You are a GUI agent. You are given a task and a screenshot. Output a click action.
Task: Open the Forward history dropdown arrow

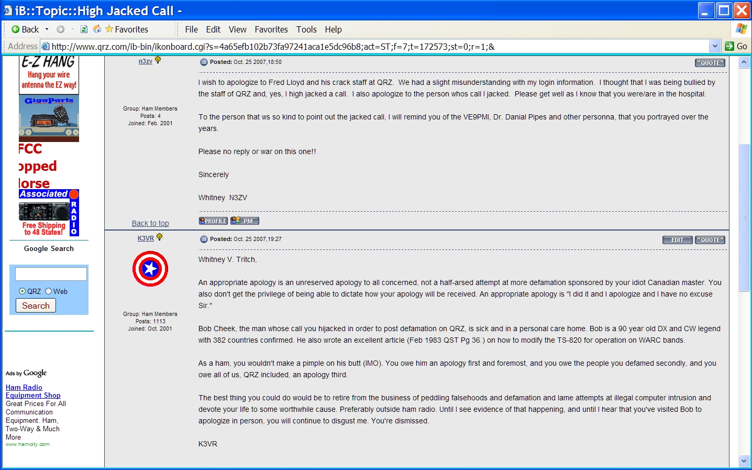point(72,29)
